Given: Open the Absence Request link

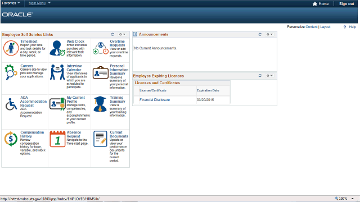Looking at the screenshot, I should click(74, 134).
